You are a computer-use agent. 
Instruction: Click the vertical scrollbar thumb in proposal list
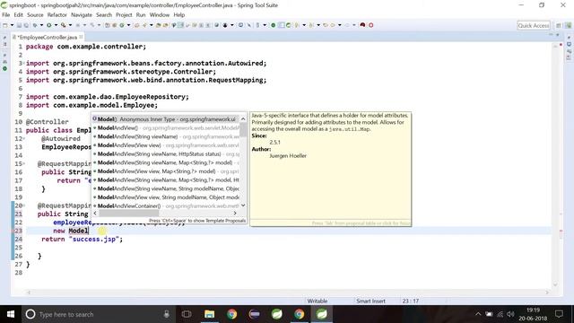[243, 129]
